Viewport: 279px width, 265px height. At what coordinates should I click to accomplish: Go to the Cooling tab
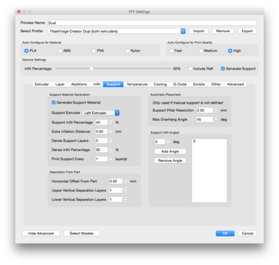tap(160, 84)
